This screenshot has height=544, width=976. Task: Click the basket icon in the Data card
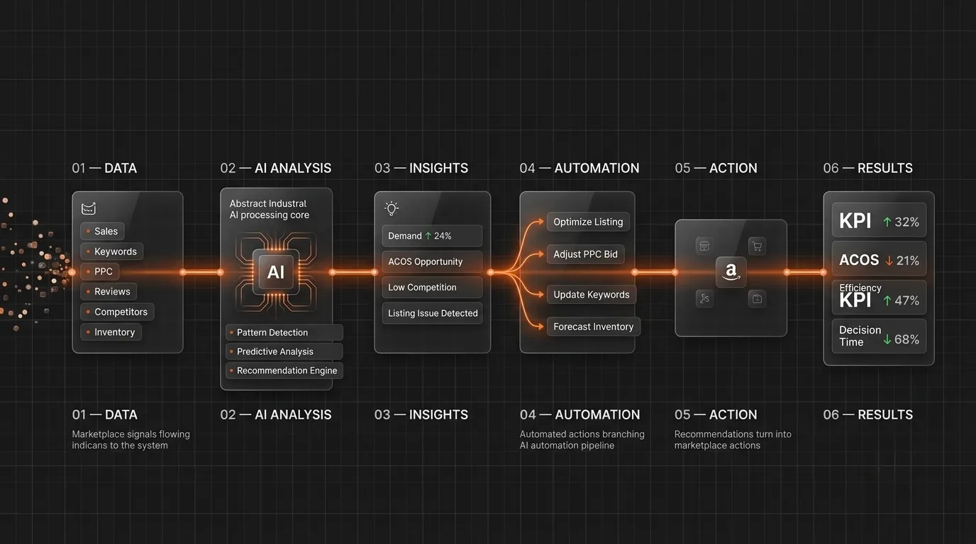pos(89,209)
